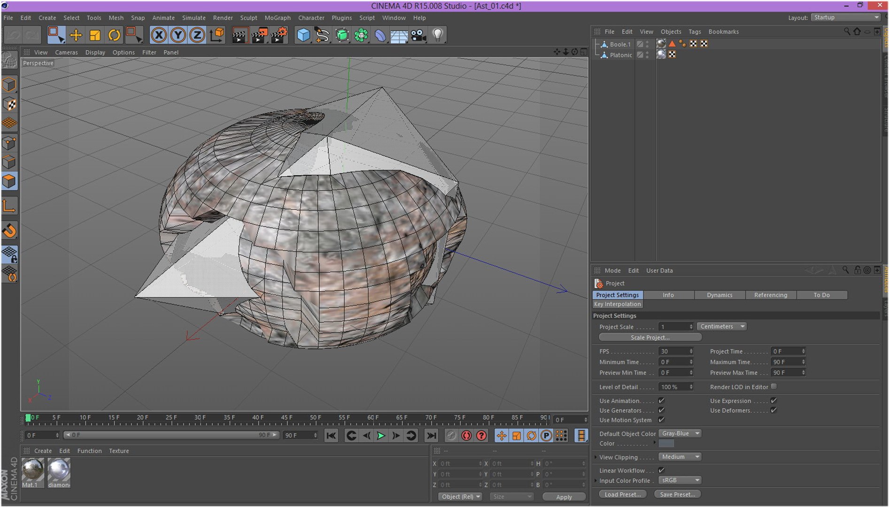Viewport: 889px width, 507px height.
Task: Render the active view
Action: tap(240, 35)
